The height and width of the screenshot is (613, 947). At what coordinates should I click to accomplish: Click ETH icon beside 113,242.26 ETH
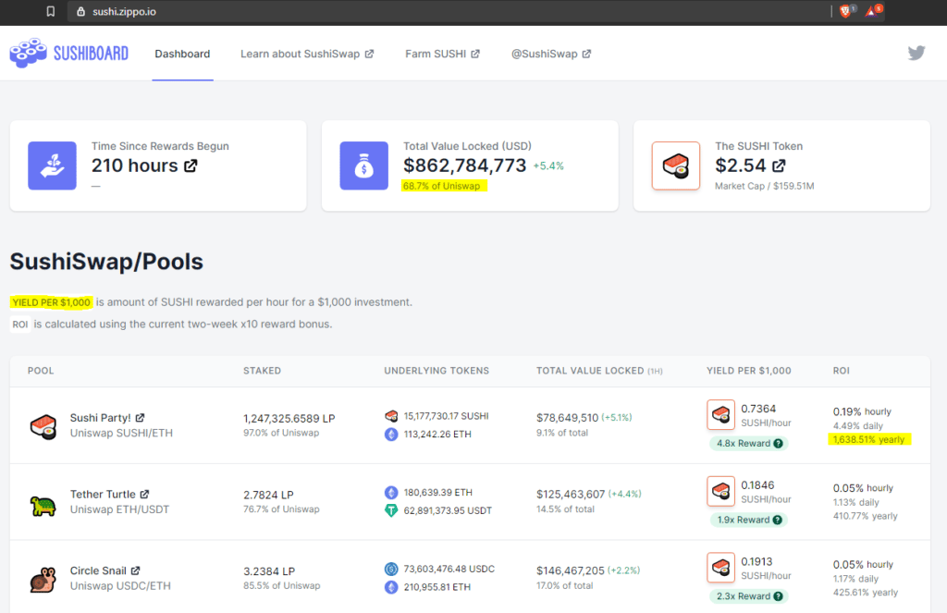coord(391,435)
